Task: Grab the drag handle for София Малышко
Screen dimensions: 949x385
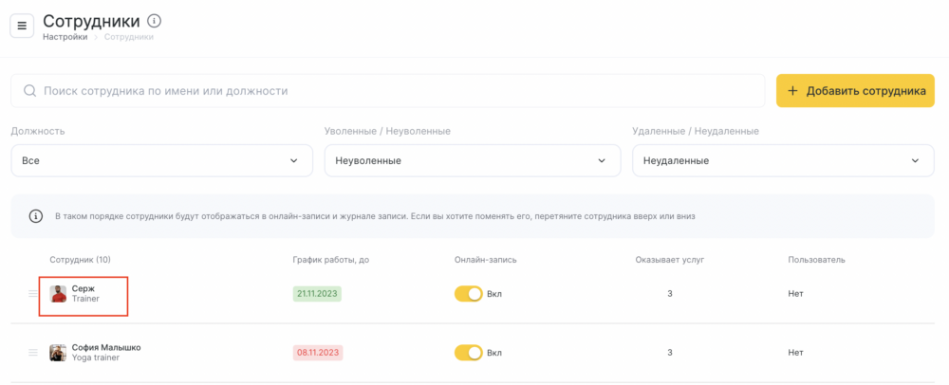Action: pyautogui.click(x=32, y=353)
